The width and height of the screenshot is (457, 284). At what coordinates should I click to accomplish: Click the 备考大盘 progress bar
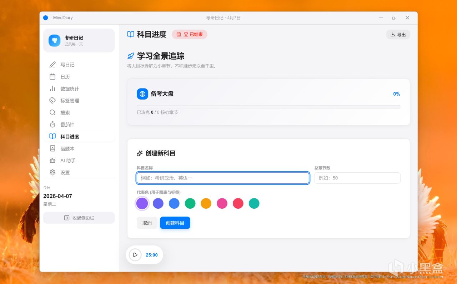[x=268, y=107]
